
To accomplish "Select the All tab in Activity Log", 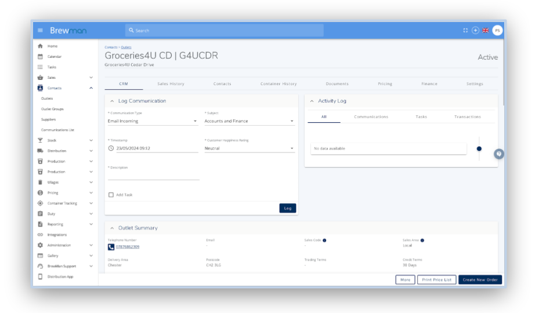I will point(324,117).
